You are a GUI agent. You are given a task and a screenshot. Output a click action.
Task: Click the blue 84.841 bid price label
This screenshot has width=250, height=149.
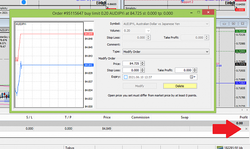coord(89,65)
